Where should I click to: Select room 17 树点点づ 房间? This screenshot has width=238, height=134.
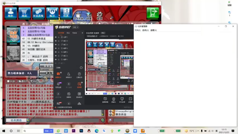click(37, 56)
